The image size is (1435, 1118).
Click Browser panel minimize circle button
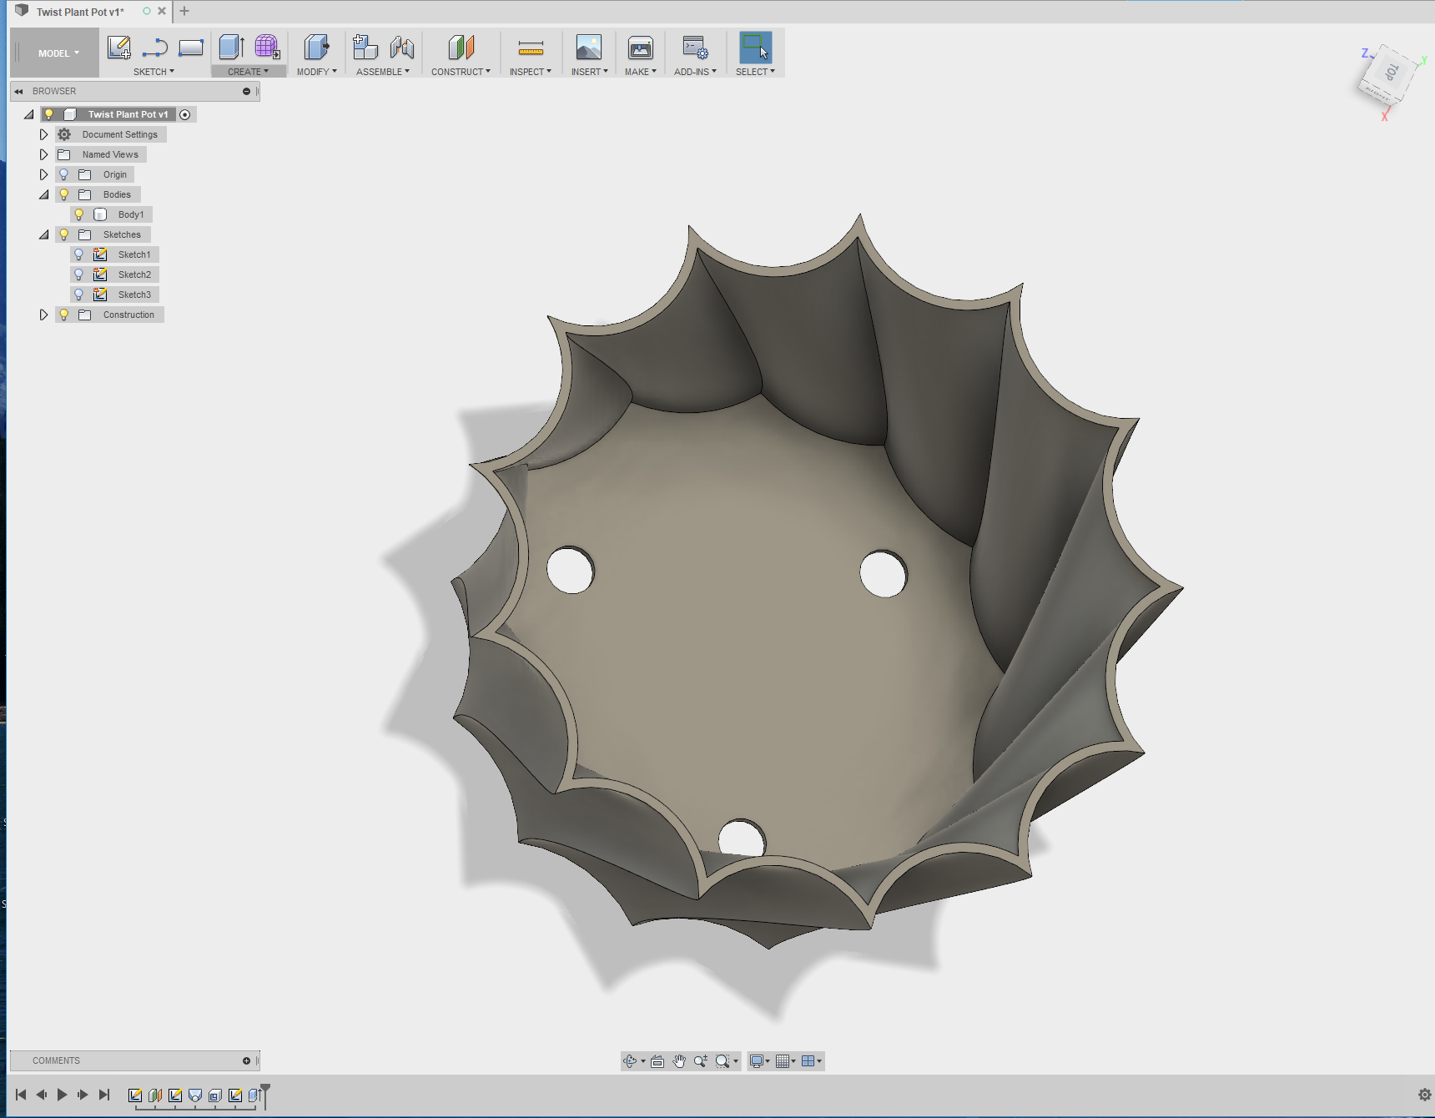246,91
